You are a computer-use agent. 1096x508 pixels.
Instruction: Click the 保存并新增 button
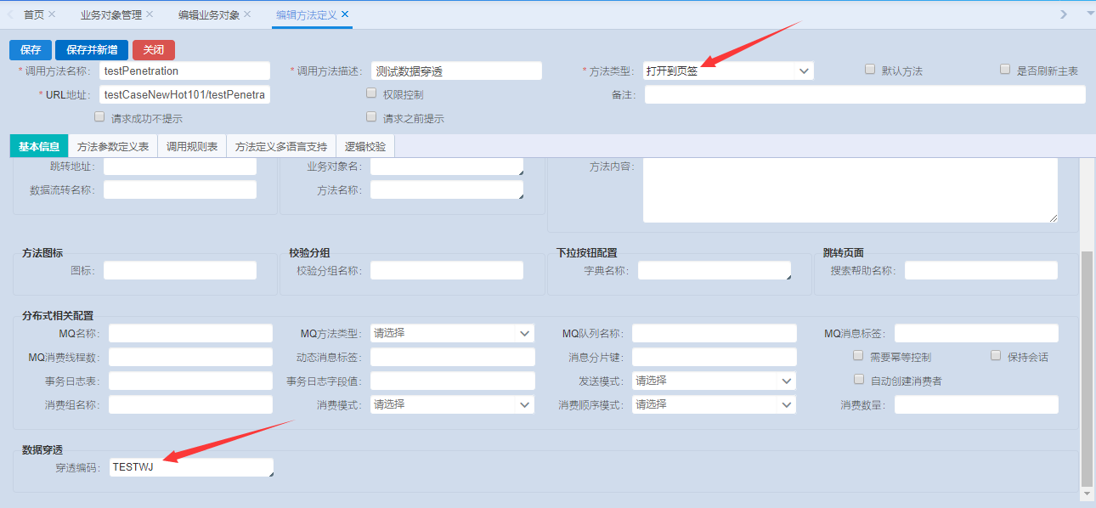click(92, 50)
